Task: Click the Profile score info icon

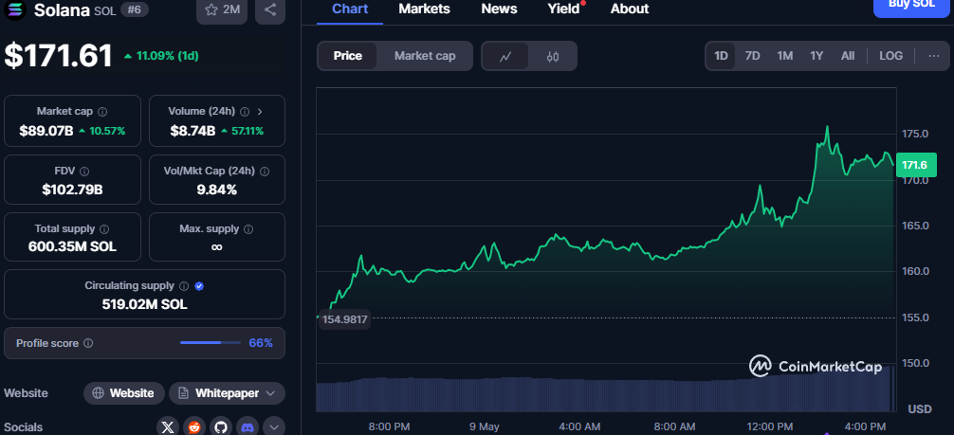Action: 88,344
